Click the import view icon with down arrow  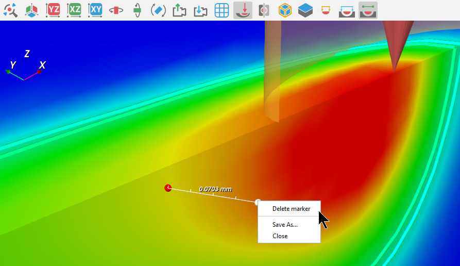pyautogui.click(x=201, y=10)
